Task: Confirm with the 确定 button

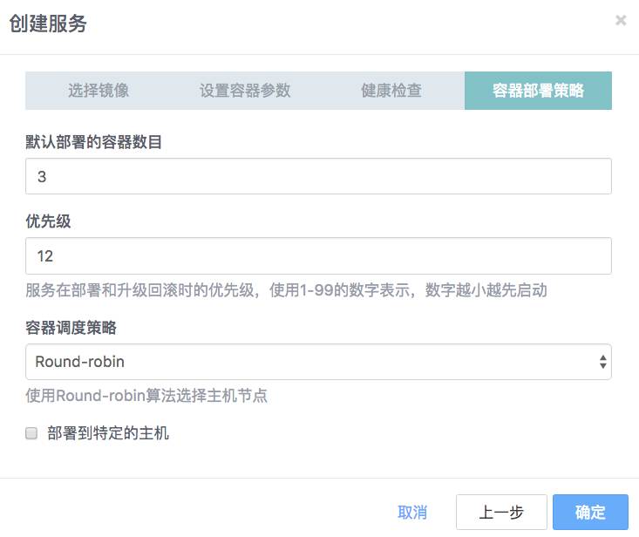Action: (590, 512)
